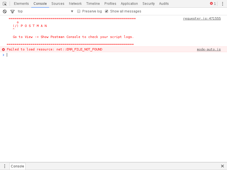Open the mode-auto.js source link

(209, 49)
